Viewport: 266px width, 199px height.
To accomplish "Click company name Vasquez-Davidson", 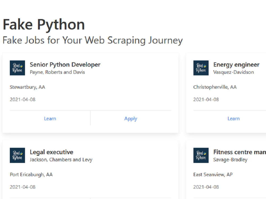I will tap(234, 72).
